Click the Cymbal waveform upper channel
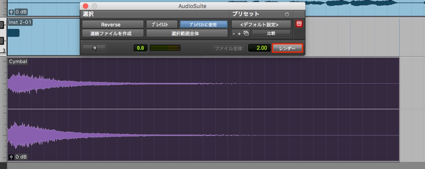Screen dimensions: 425x169 coord(203,83)
